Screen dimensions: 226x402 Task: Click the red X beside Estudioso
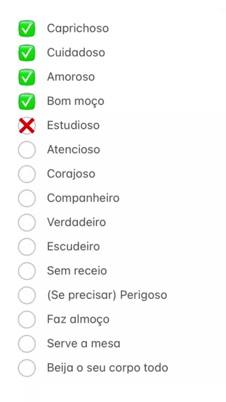(x=27, y=126)
